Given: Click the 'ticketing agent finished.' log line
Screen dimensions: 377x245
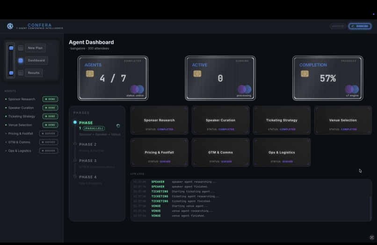Looking at the screenshot, I should point(191,201).
